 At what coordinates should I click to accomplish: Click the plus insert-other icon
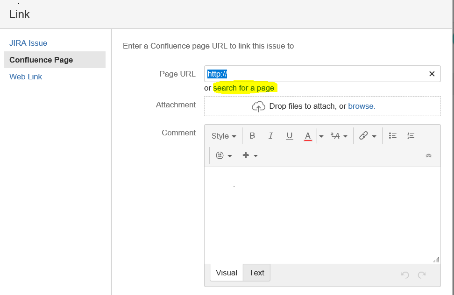coord(246,155)
